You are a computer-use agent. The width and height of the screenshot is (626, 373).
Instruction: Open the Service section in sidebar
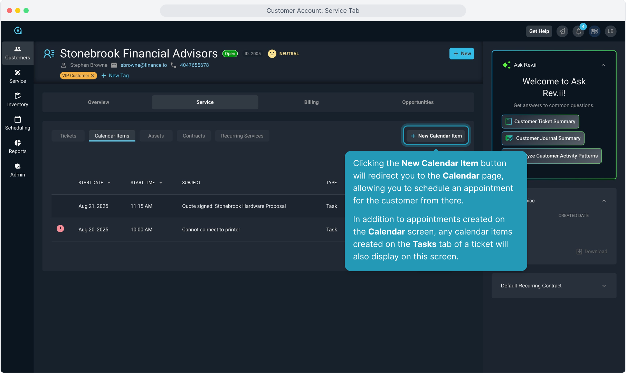[x=18, y=76]
